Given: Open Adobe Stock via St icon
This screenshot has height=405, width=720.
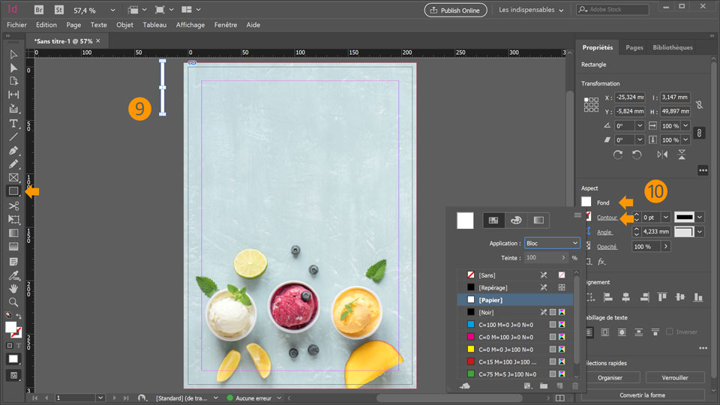Looking at the screenshot, I should (x=58, y=10).
